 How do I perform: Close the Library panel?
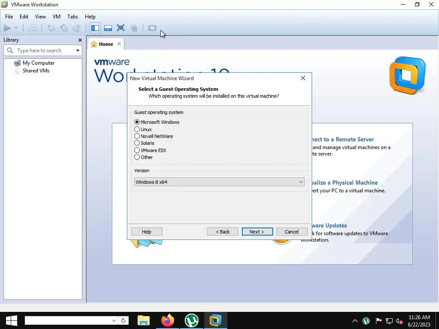[80, 40]
